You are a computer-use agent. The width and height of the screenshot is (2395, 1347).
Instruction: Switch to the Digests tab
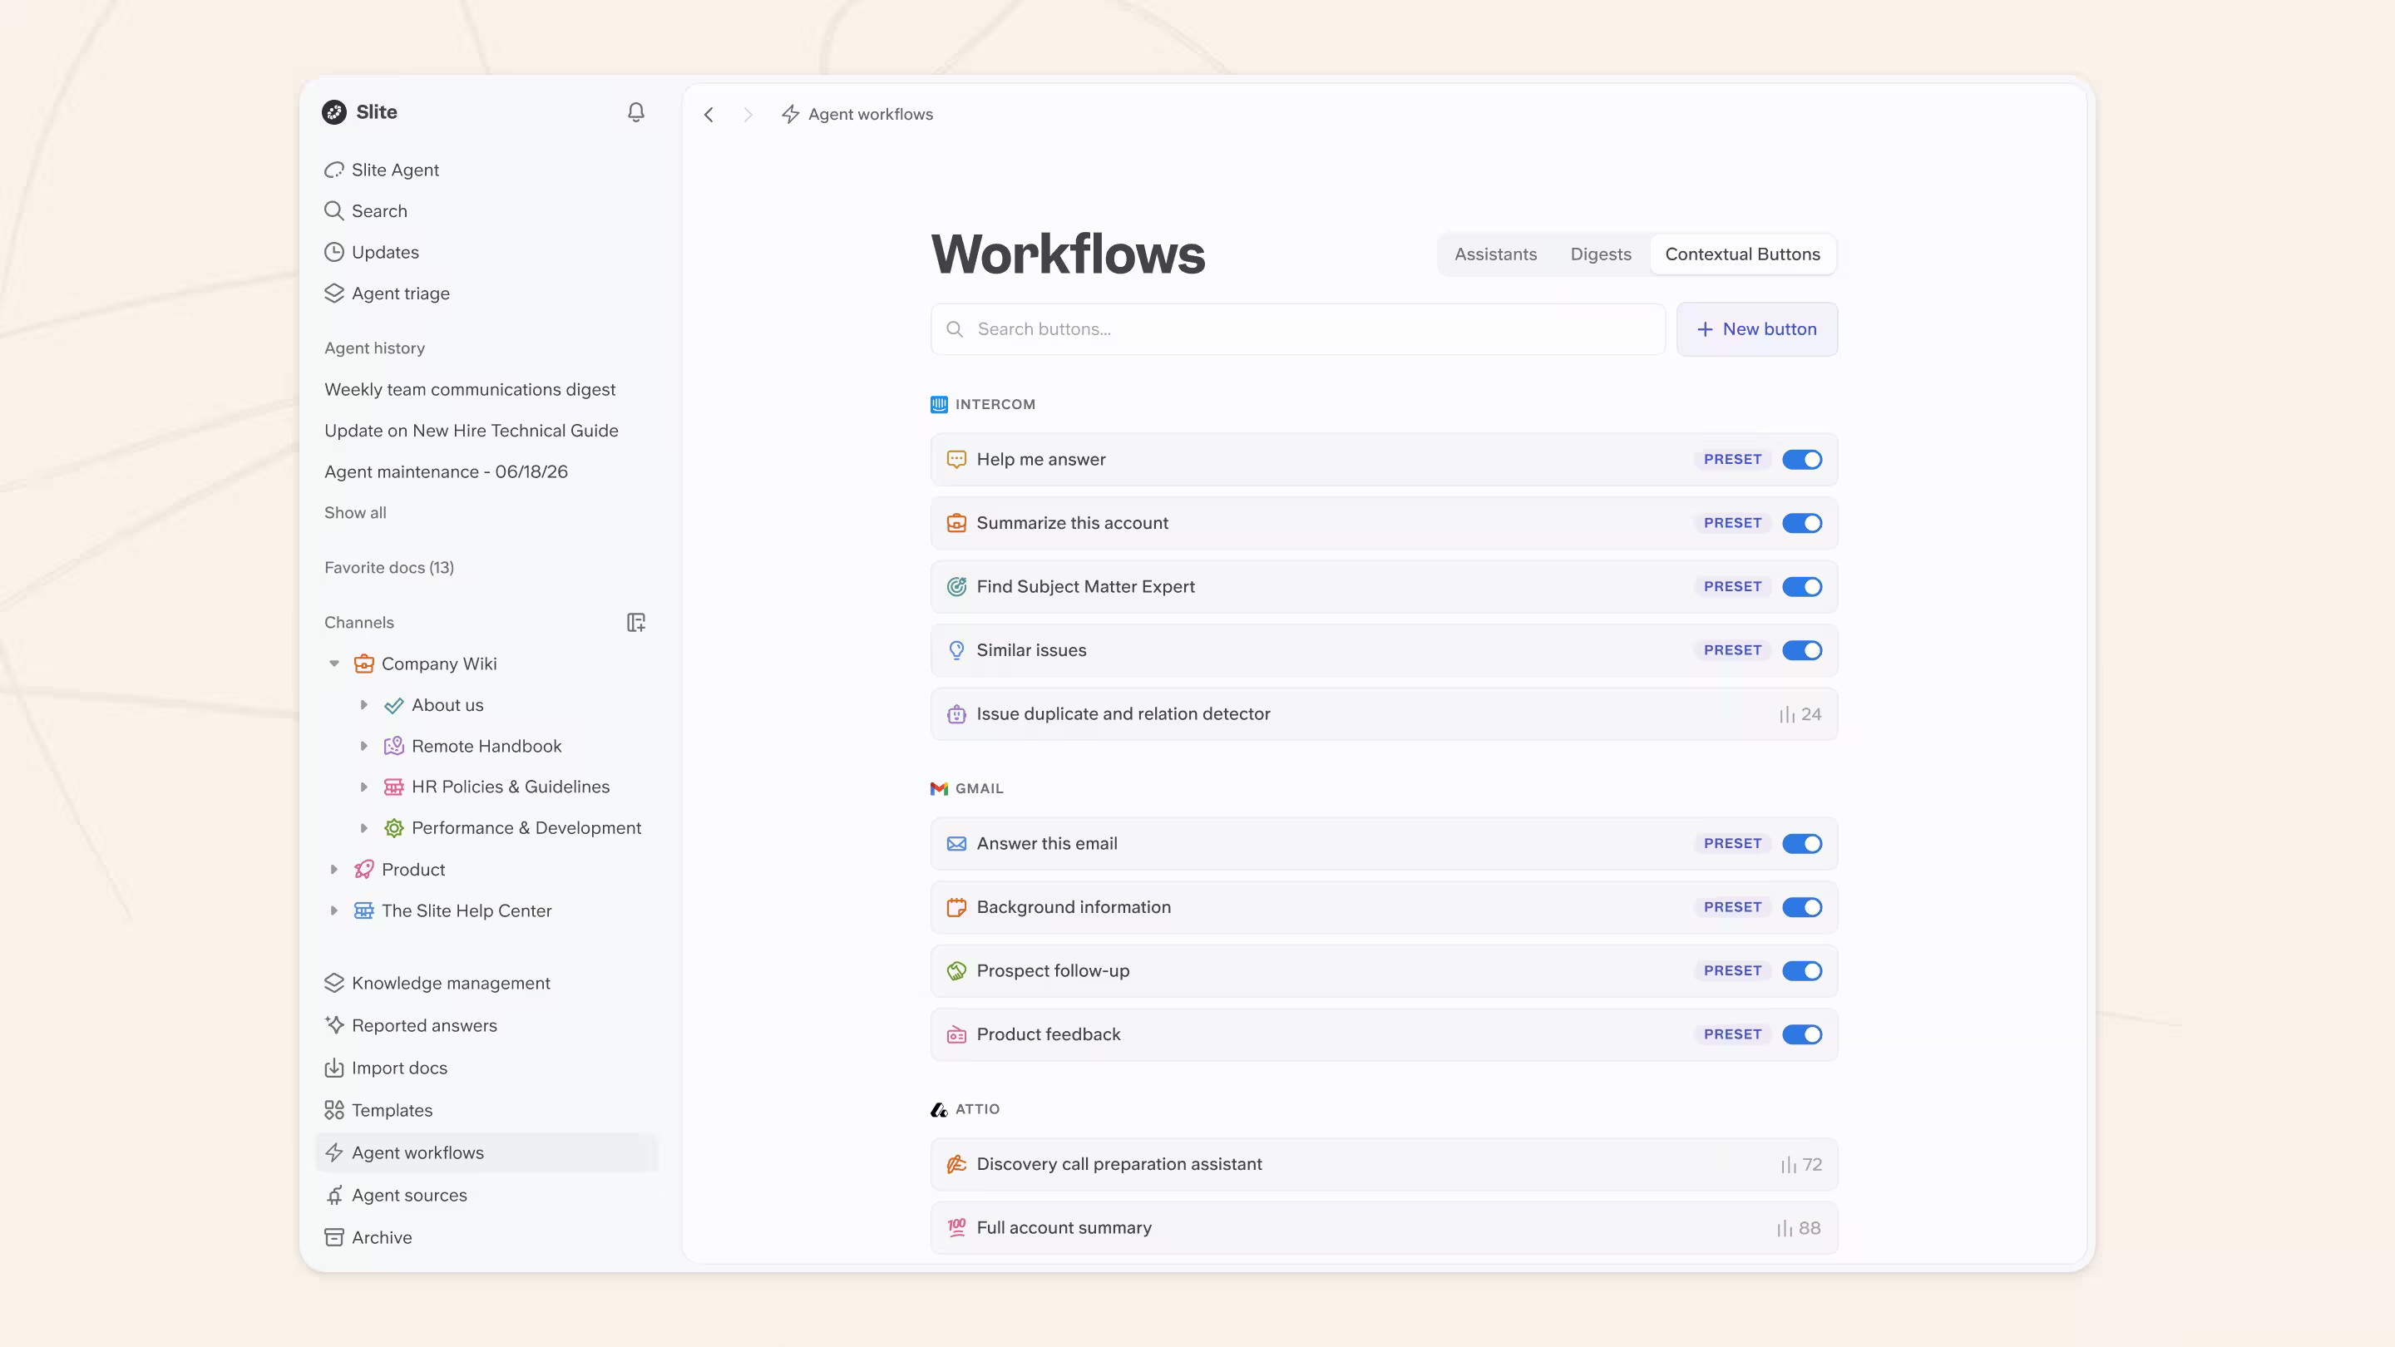(1600, 254)
